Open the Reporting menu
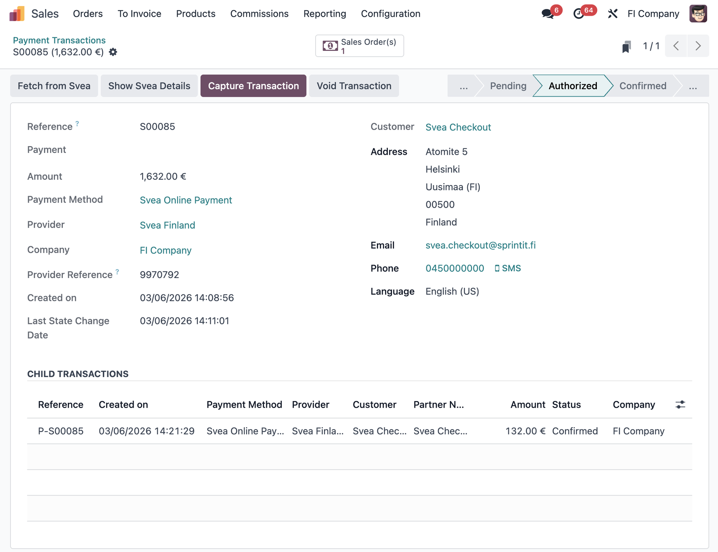This screenshot has height=552, width=718. coord(325,14)
